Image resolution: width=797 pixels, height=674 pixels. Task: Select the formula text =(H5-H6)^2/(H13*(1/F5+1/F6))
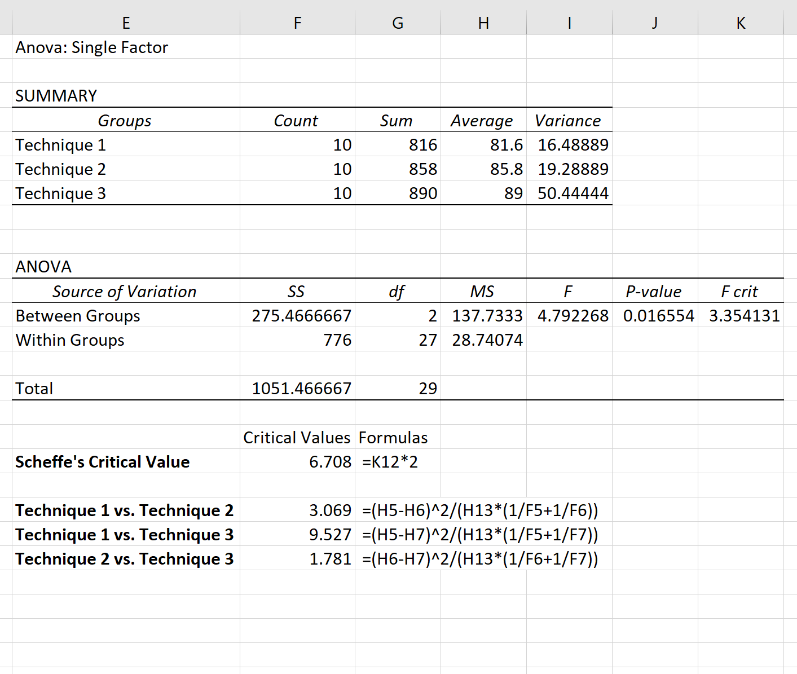[x=480, y=510]
